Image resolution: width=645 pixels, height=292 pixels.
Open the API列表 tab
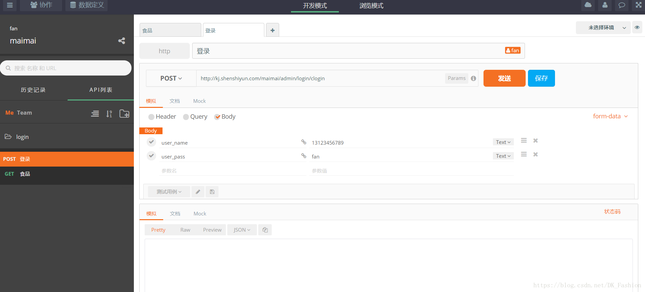[x=101, y=90]
